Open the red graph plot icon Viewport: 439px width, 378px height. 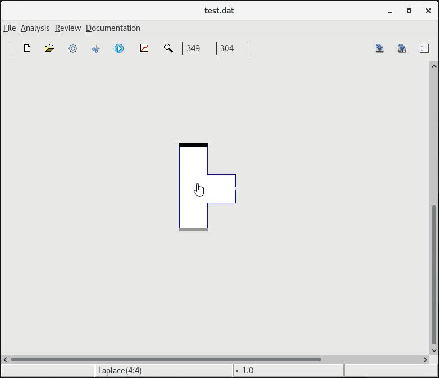[x=144, y=48]
